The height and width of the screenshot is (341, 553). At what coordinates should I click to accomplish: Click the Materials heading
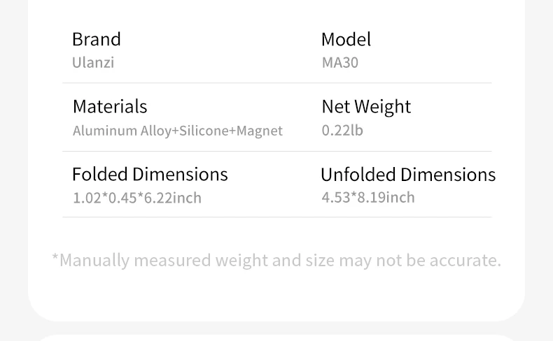(x=110, y=106)
